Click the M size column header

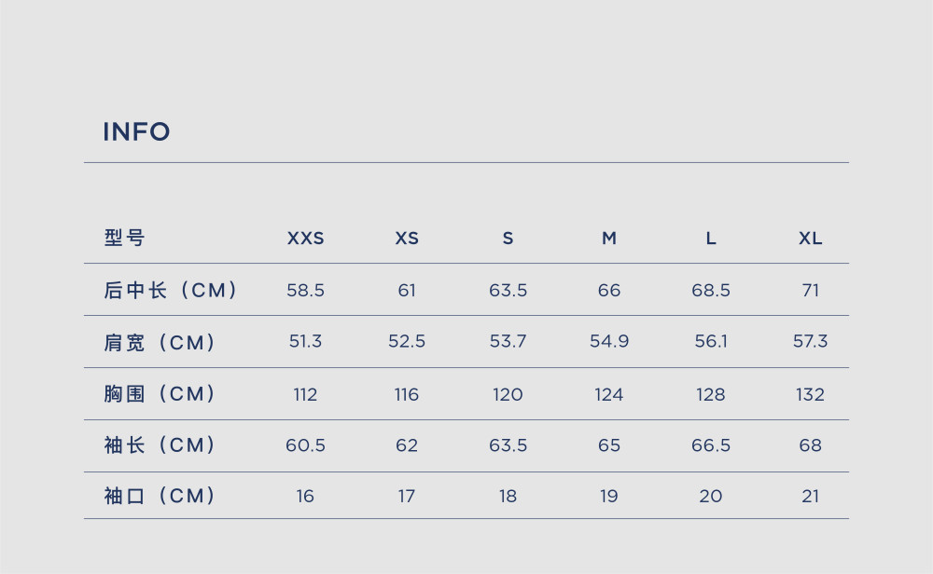click(608, 239)
